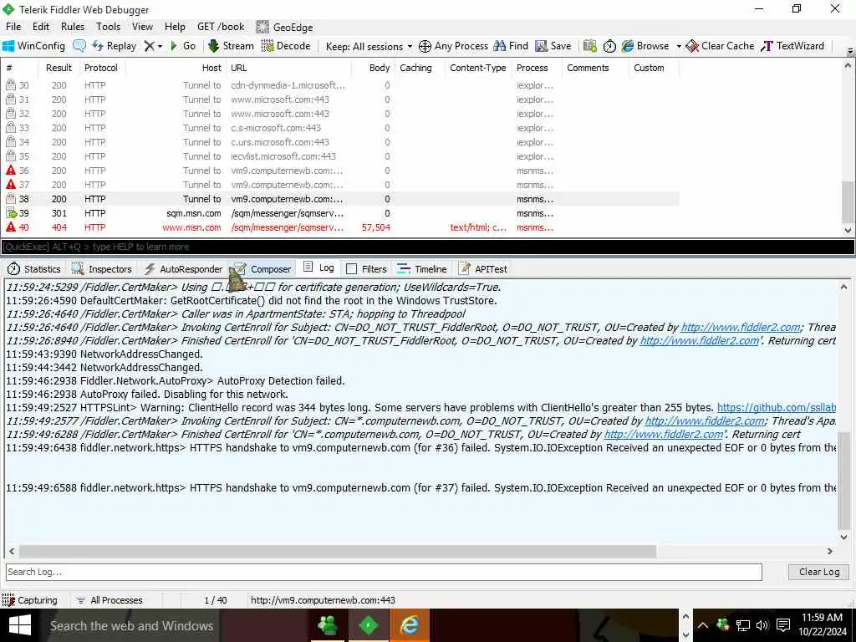
Task: Select the Log tab
Action: coord(318,267)
